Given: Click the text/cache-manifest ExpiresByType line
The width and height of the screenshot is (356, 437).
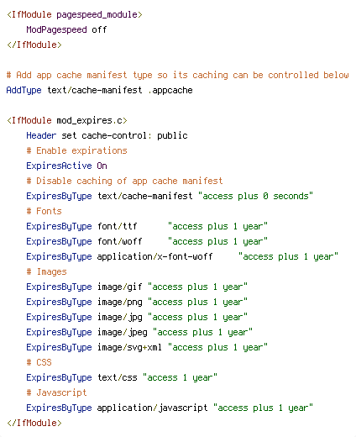Looking at the screenshot, I should pos(170,196).
